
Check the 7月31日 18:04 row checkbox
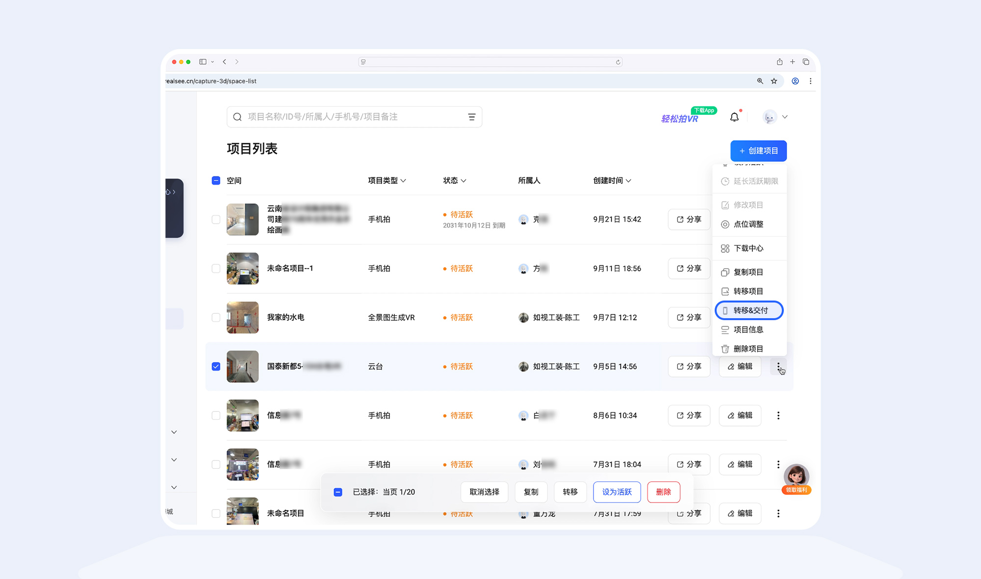click(216, 465)
